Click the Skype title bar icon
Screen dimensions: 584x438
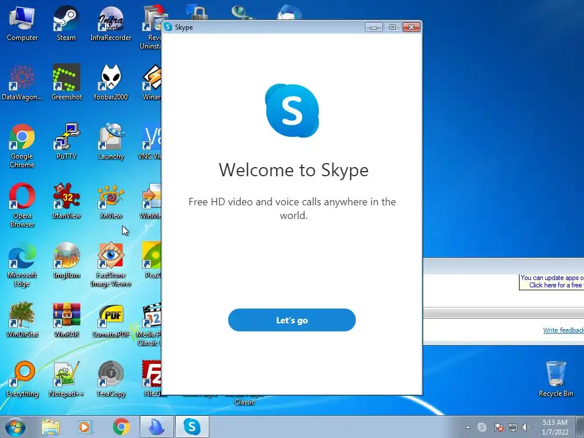click(x=168, y=27)
